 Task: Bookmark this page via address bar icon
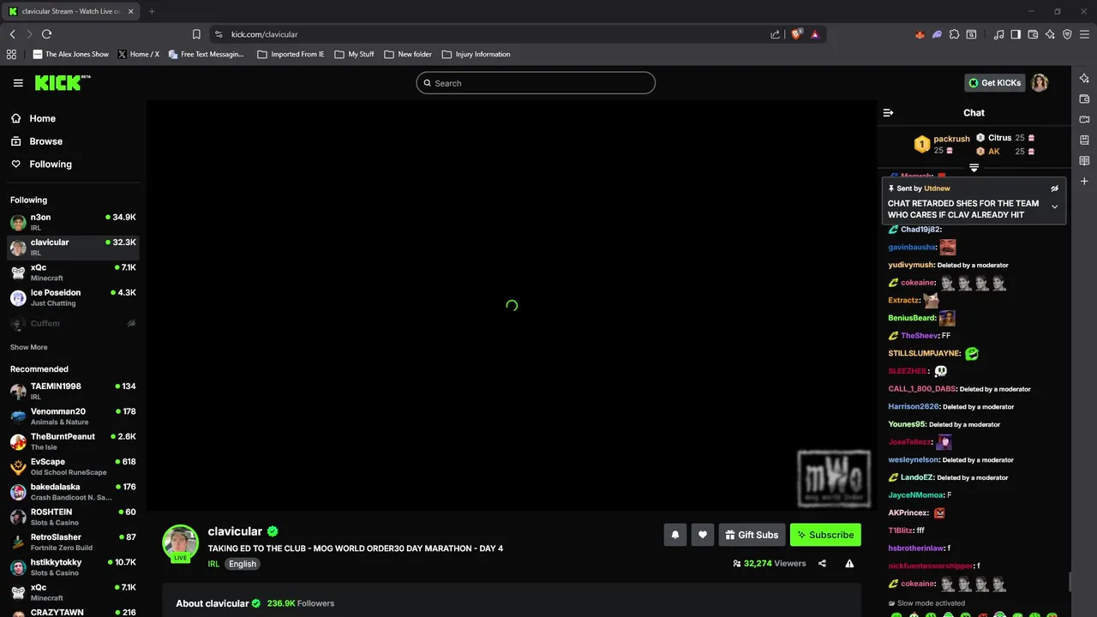click(196, 34)
